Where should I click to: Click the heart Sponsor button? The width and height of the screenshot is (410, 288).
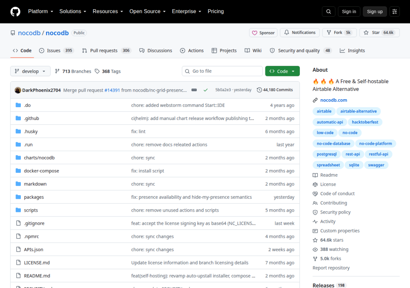(x=263, y=33)
